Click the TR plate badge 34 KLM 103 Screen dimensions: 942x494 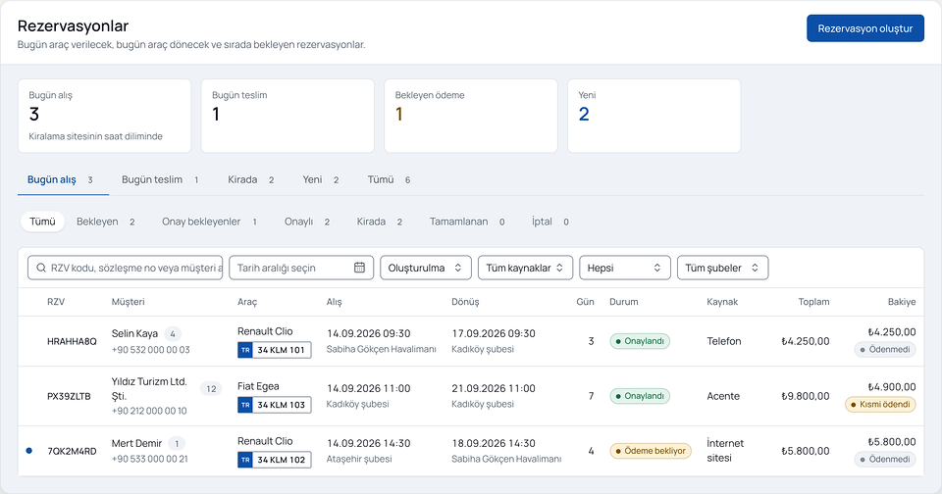pos(275,405)
